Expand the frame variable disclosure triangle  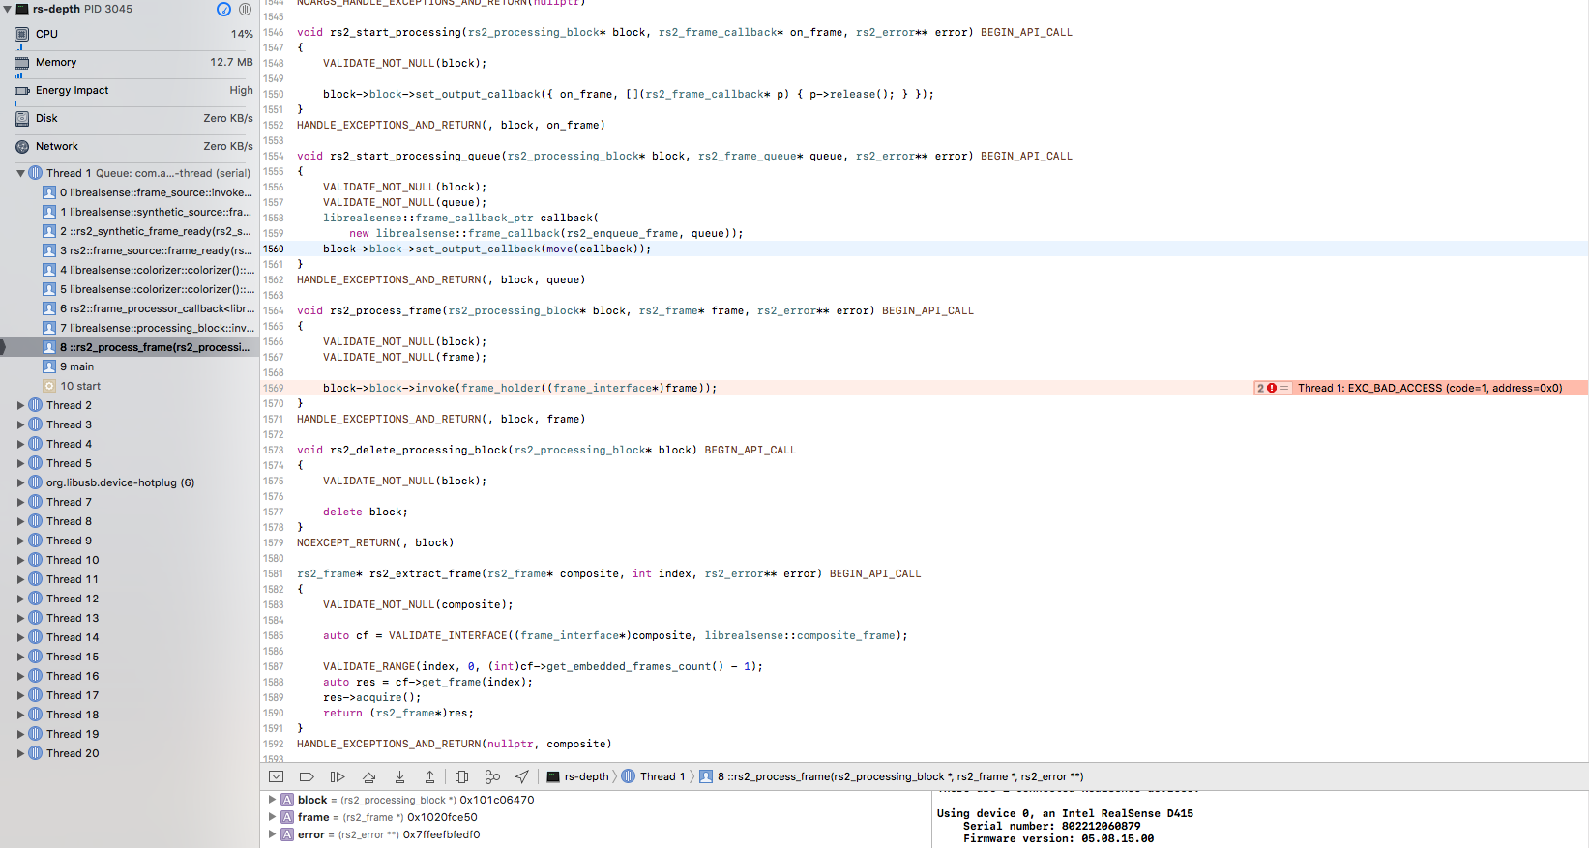click(x=272, y=817)
